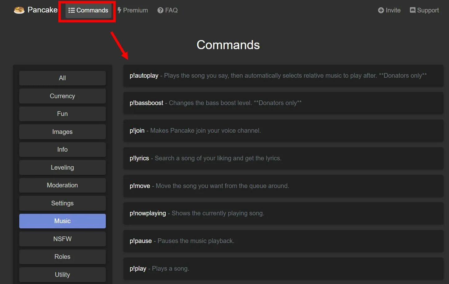Click the p!autoplay command row
The height and width of the screenshot is (284, 449).
283,76
